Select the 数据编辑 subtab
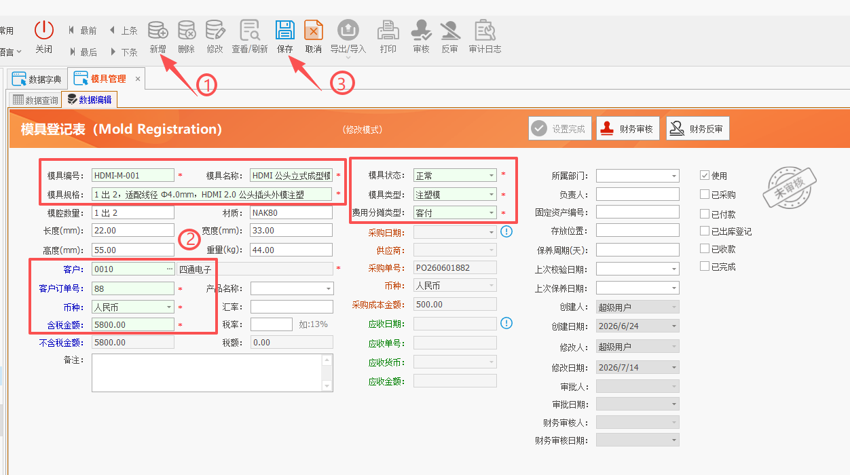850x475 pixels. pyautogui.click(x=90, y=100)
